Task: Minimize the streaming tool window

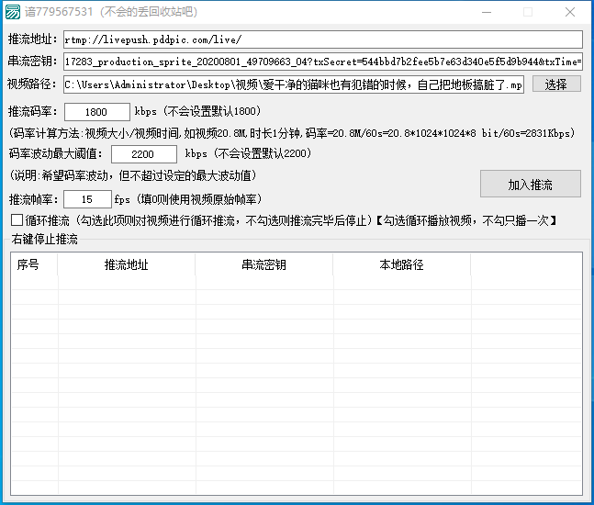Action: click(485, 12)
